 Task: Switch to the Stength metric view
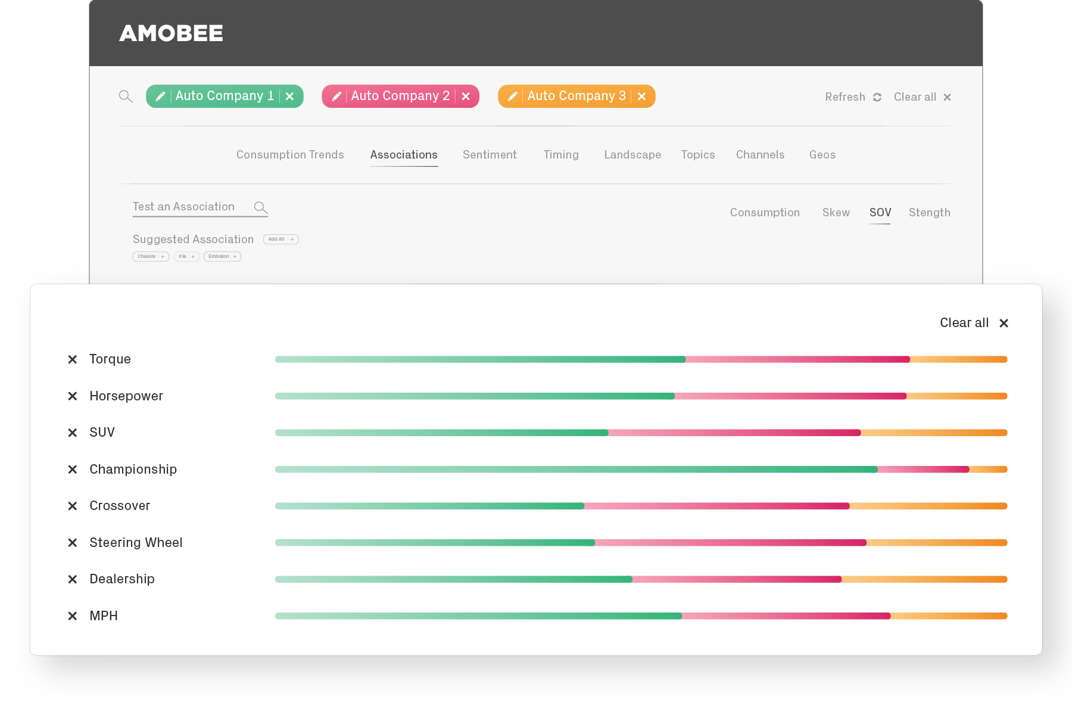[x=929, y=212]
